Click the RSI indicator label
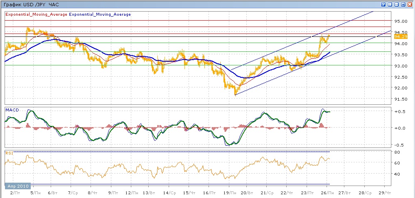The height and width of the screenshot is (198, 415). click(9, 152)
